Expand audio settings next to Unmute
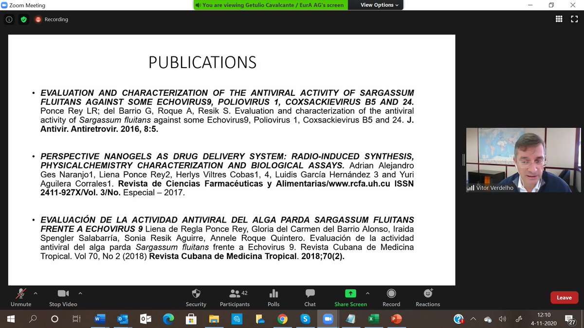Screen dimensions: 584x328 (36, 293)
